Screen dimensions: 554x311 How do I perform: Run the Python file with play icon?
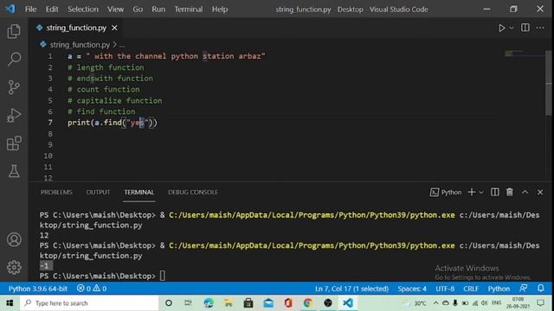(502, 28)
